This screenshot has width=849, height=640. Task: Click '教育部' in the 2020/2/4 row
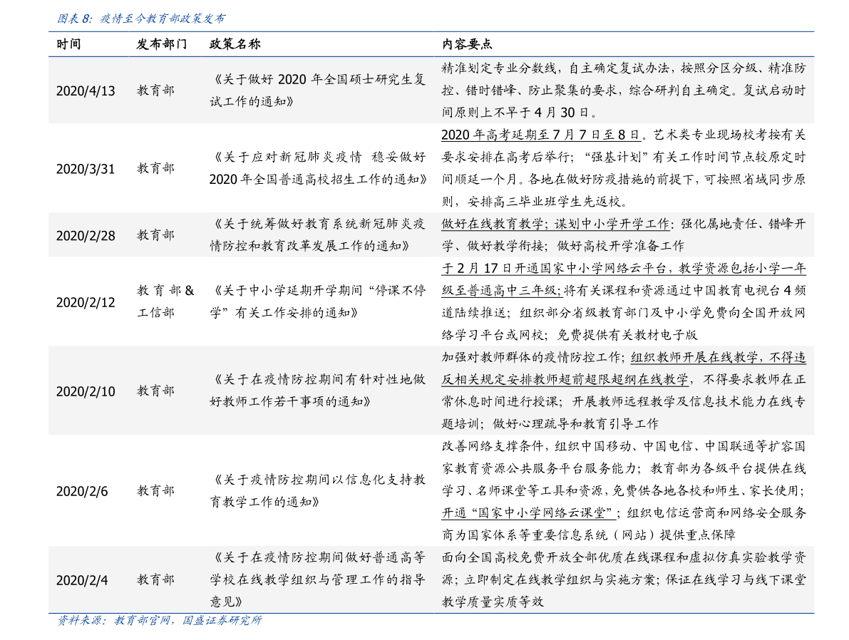point(155,579)
